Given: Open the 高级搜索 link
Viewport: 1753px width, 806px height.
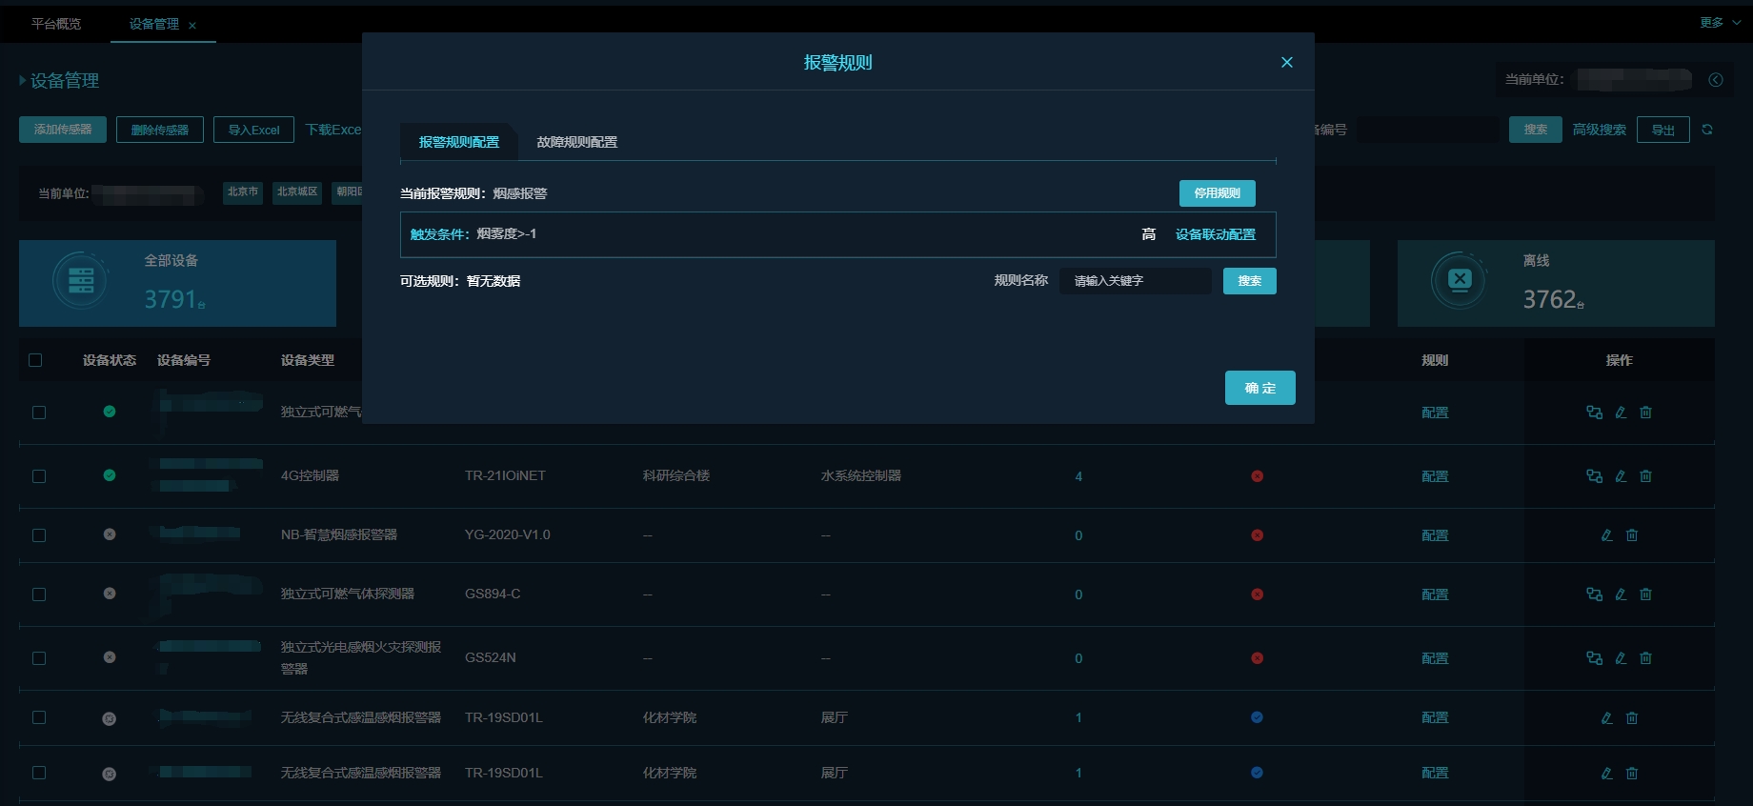Looking at the screenshot, I should 1599,130.
